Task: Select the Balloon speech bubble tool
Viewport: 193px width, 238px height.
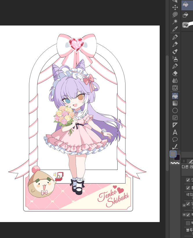Action: click(x=175, y=139)
